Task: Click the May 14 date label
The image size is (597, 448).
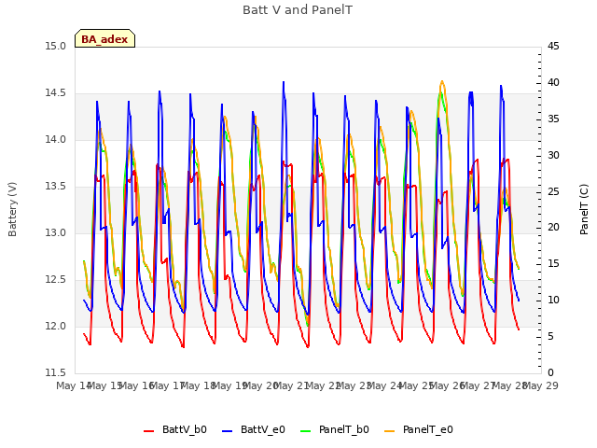Action: pyautogui.click(x=74, y=385)
